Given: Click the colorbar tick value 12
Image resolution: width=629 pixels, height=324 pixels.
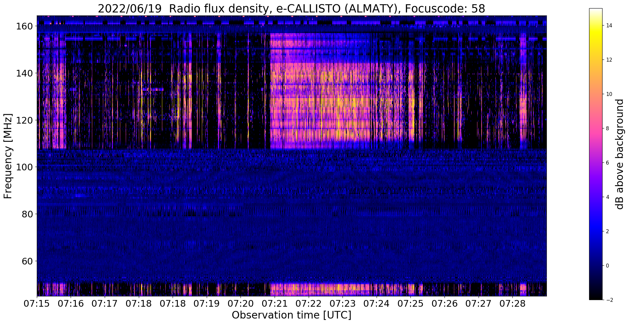Looking at the screenshot, I should pyautogui.click(x=609, y=60).
